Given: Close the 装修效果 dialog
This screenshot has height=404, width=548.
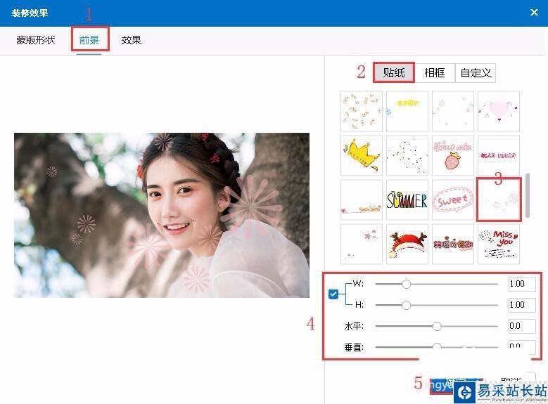Looking at the screenshot, I should click(534, 13).
